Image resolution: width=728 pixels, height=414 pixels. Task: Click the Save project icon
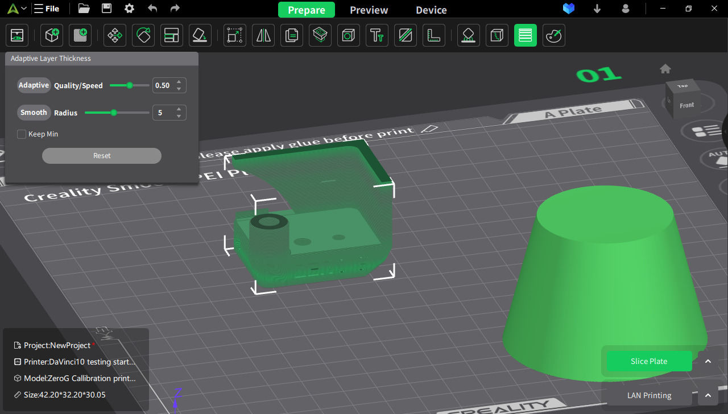(x=106, y=9)
